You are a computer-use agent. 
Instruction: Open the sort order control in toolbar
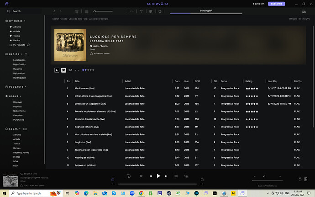coord(132,11)
